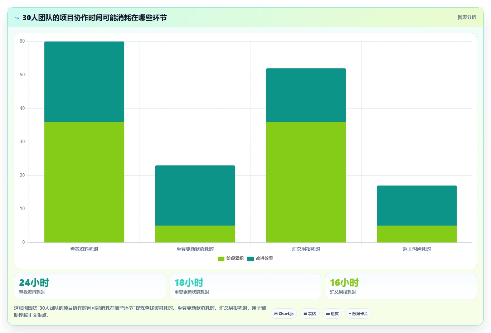
Task: Click the teal segment of 重复更新状态耗时 bar
Action: click(x=195, y=196)
